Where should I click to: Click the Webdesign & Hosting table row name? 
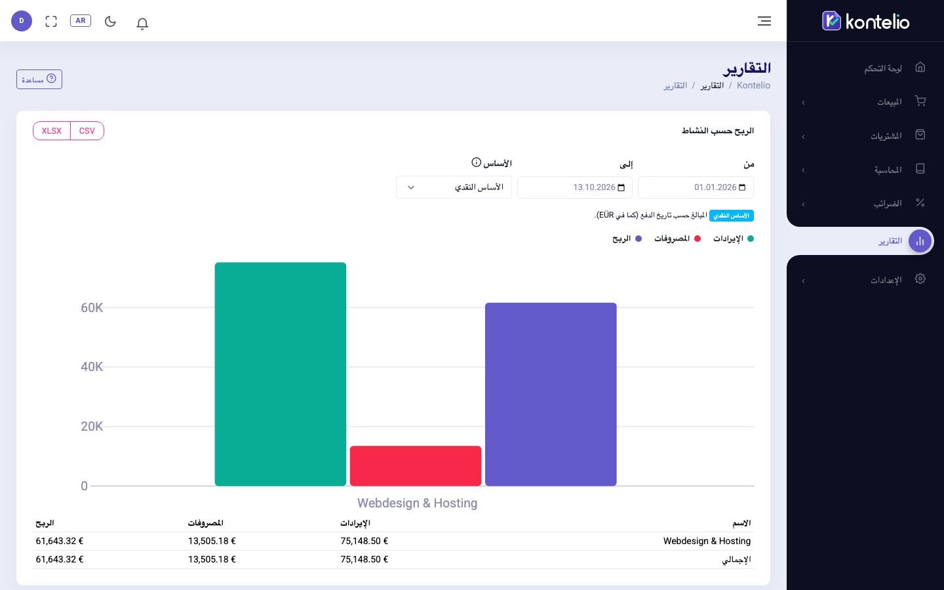(x=707, y=541)
